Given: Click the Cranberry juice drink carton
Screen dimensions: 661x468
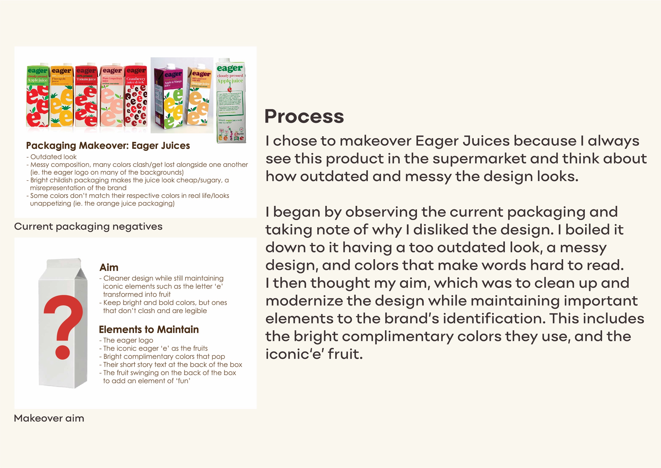Looking at the screenshot, I should [x=136, y=97].
